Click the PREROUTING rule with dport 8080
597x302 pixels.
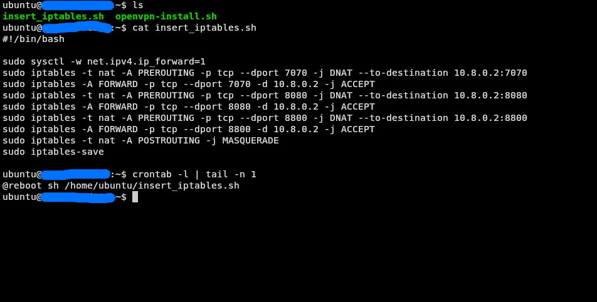[265, 95]
